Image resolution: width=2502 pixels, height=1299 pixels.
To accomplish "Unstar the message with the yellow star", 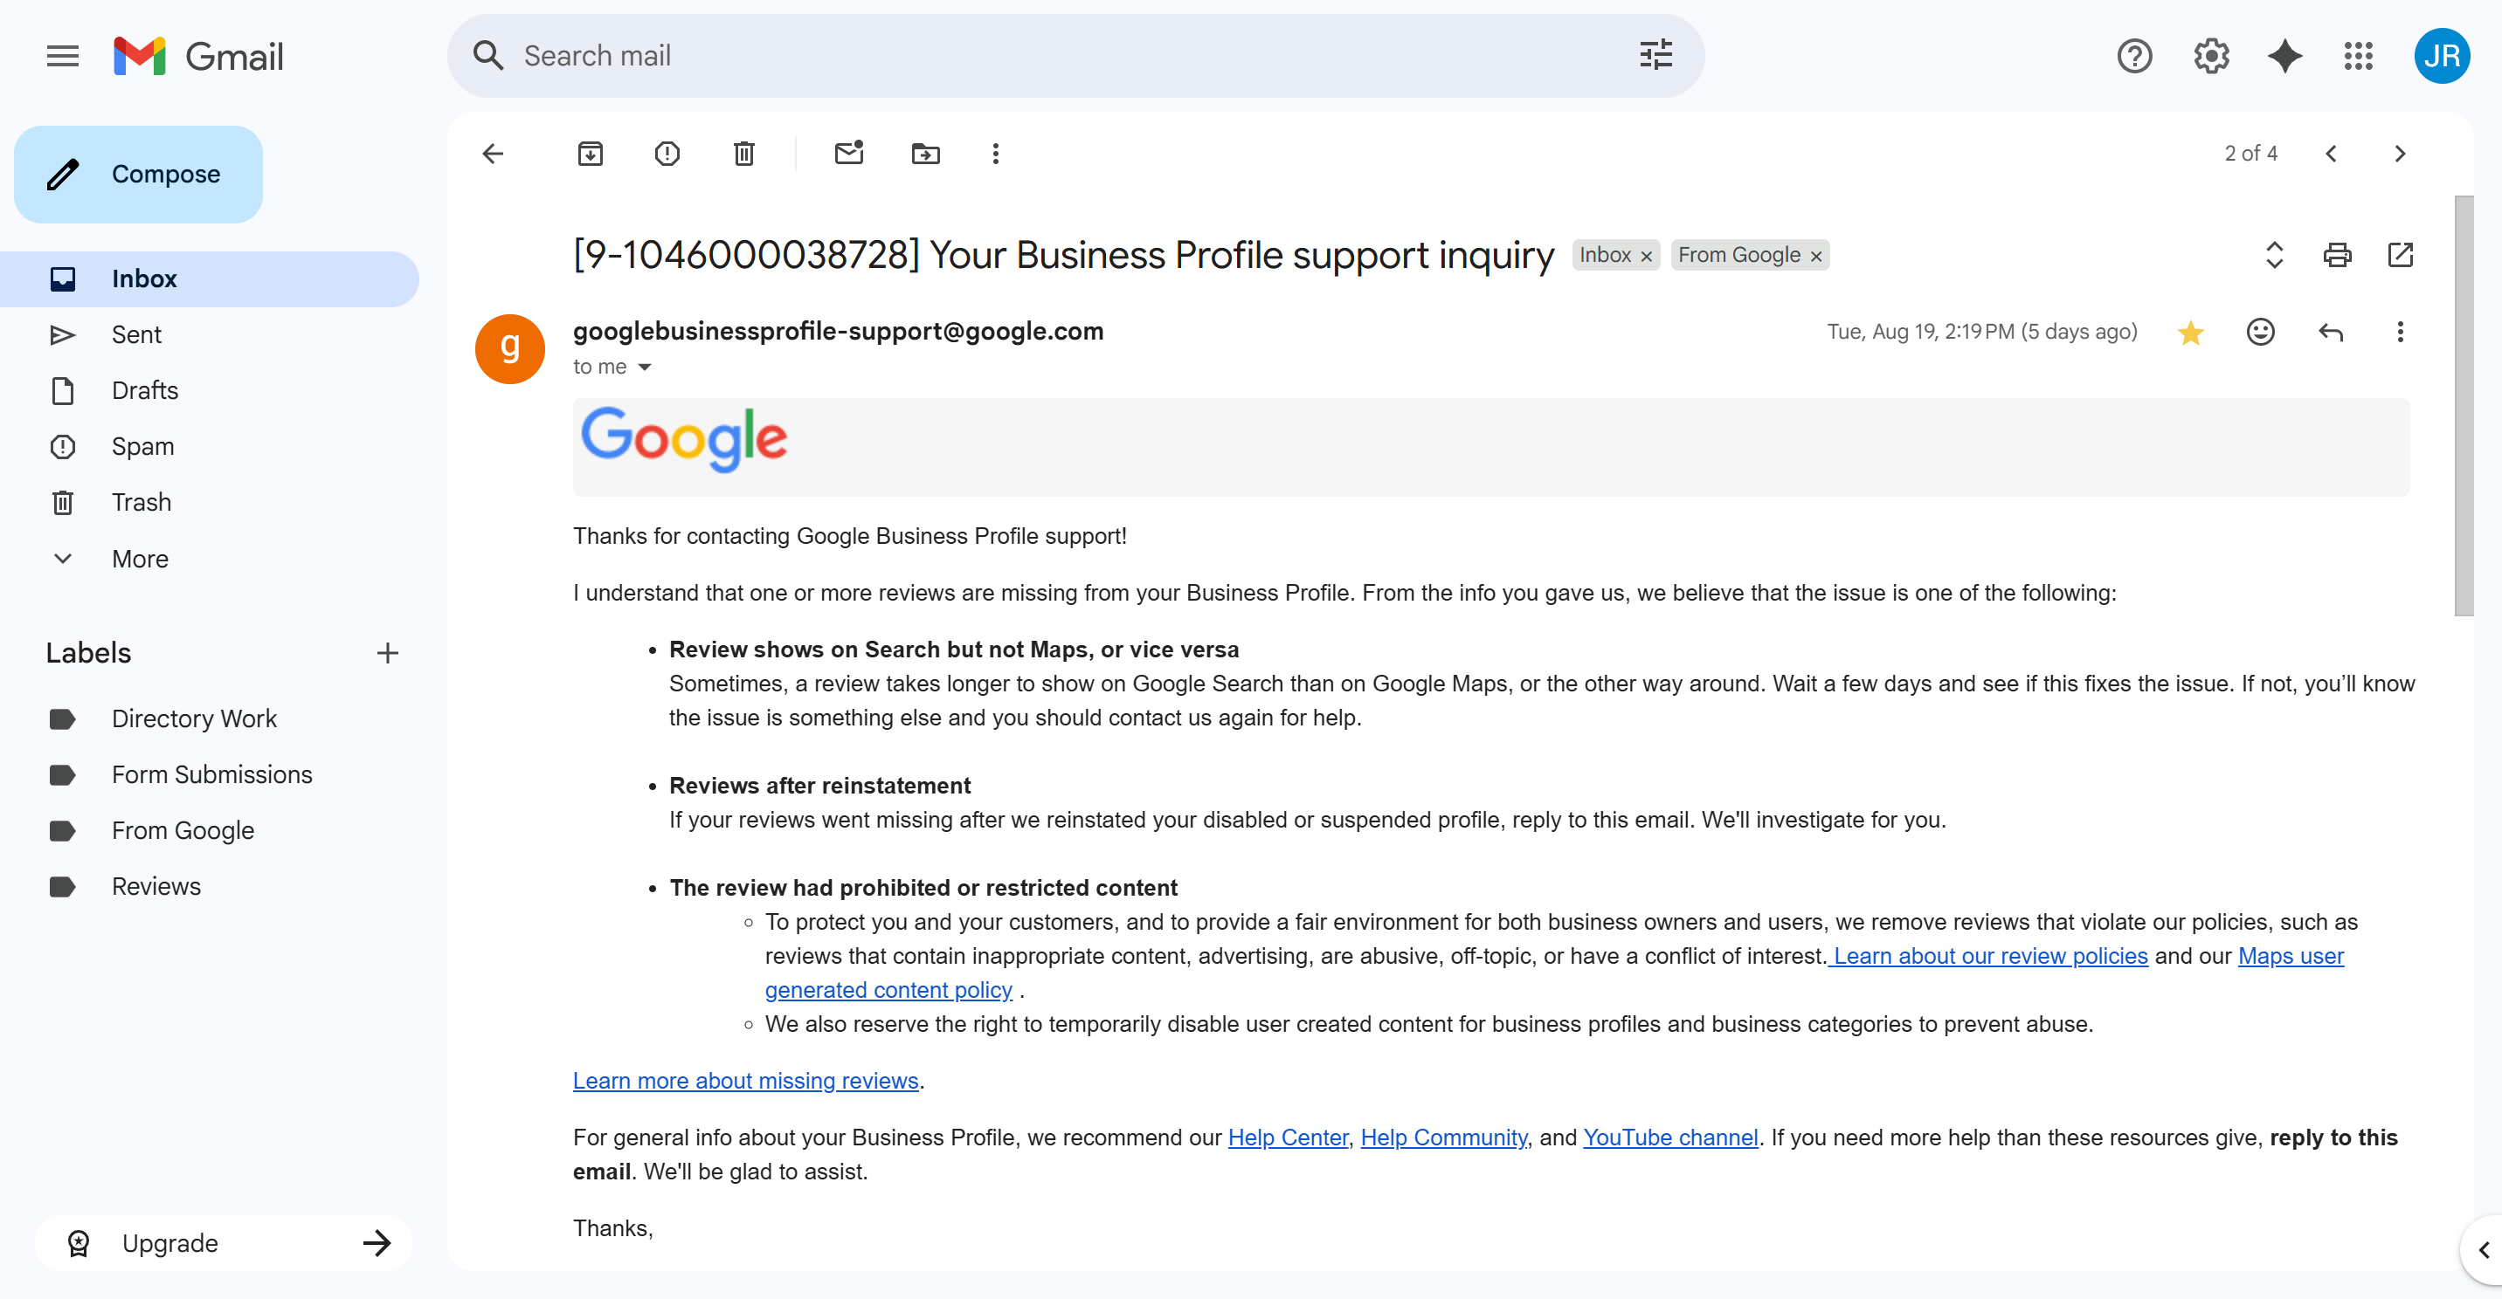I will [x=2190, y=332].
